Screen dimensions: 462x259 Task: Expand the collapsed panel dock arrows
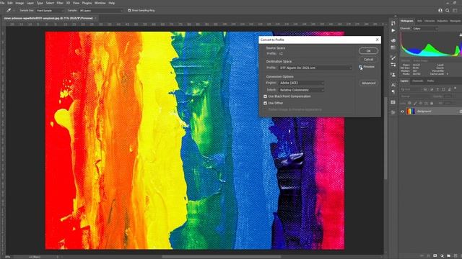(396, 17)
